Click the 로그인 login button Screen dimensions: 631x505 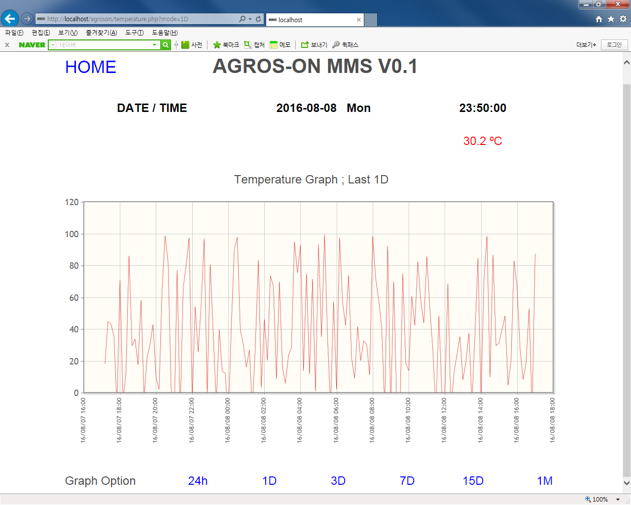[614, 45]
